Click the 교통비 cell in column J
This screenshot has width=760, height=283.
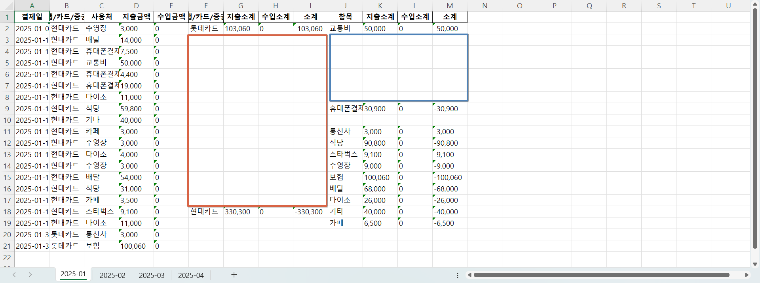coord(345,28)
